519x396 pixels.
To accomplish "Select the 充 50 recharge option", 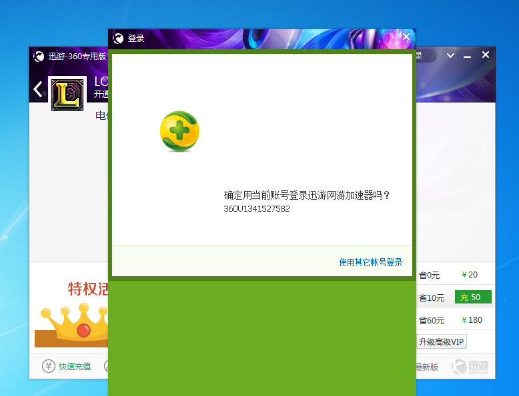I will (x=473, y=297).
